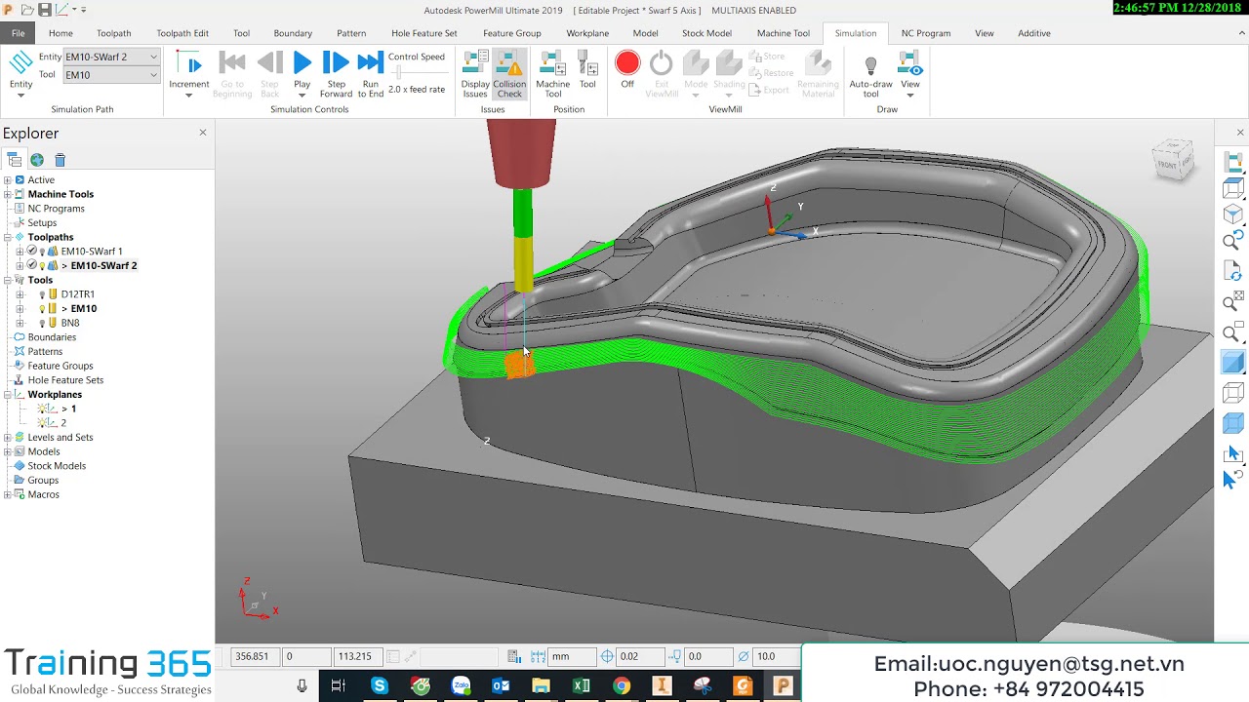Open the Display Issues tool
This screenshot has width=1249, height=702.
(475, 74)
